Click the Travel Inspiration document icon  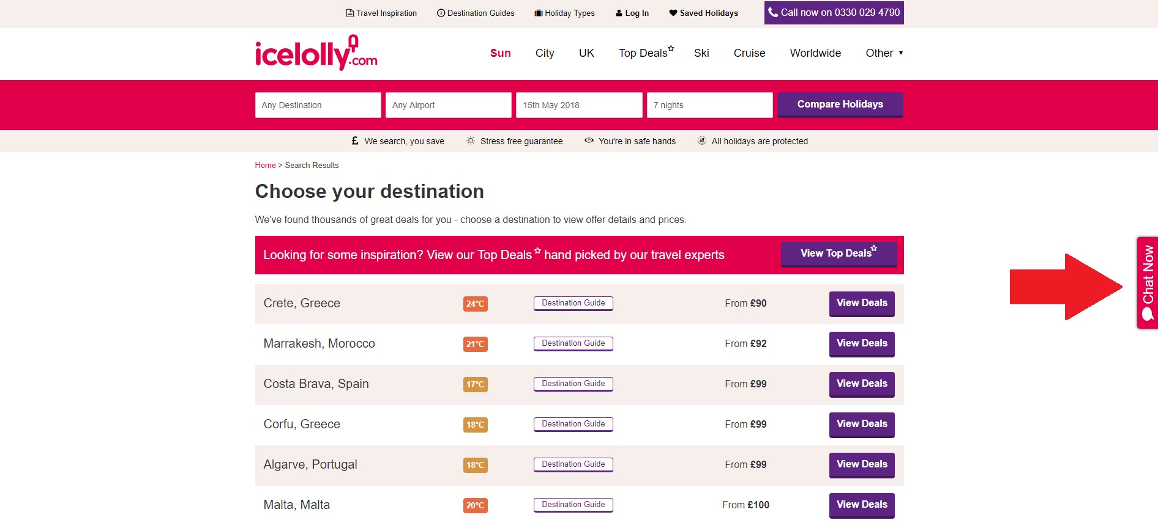(x=349, y=13)
